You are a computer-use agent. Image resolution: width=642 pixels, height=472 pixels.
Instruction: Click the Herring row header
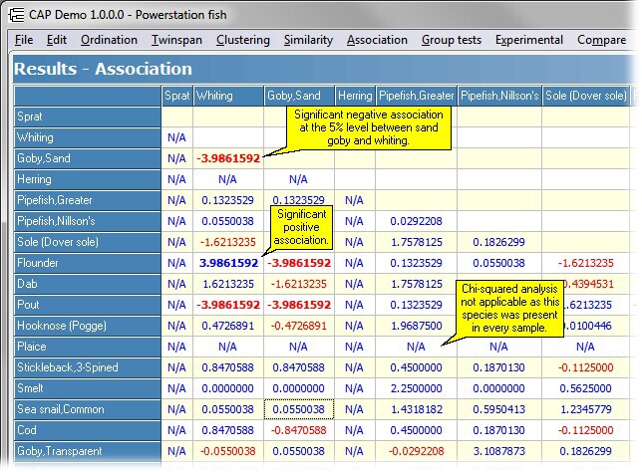click(87, 179)
